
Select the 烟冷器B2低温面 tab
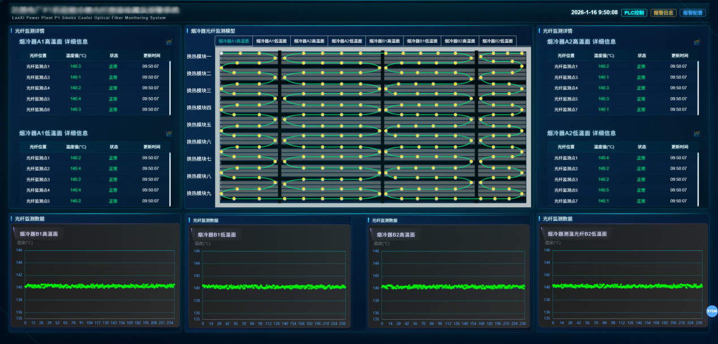tap(497, 41)
